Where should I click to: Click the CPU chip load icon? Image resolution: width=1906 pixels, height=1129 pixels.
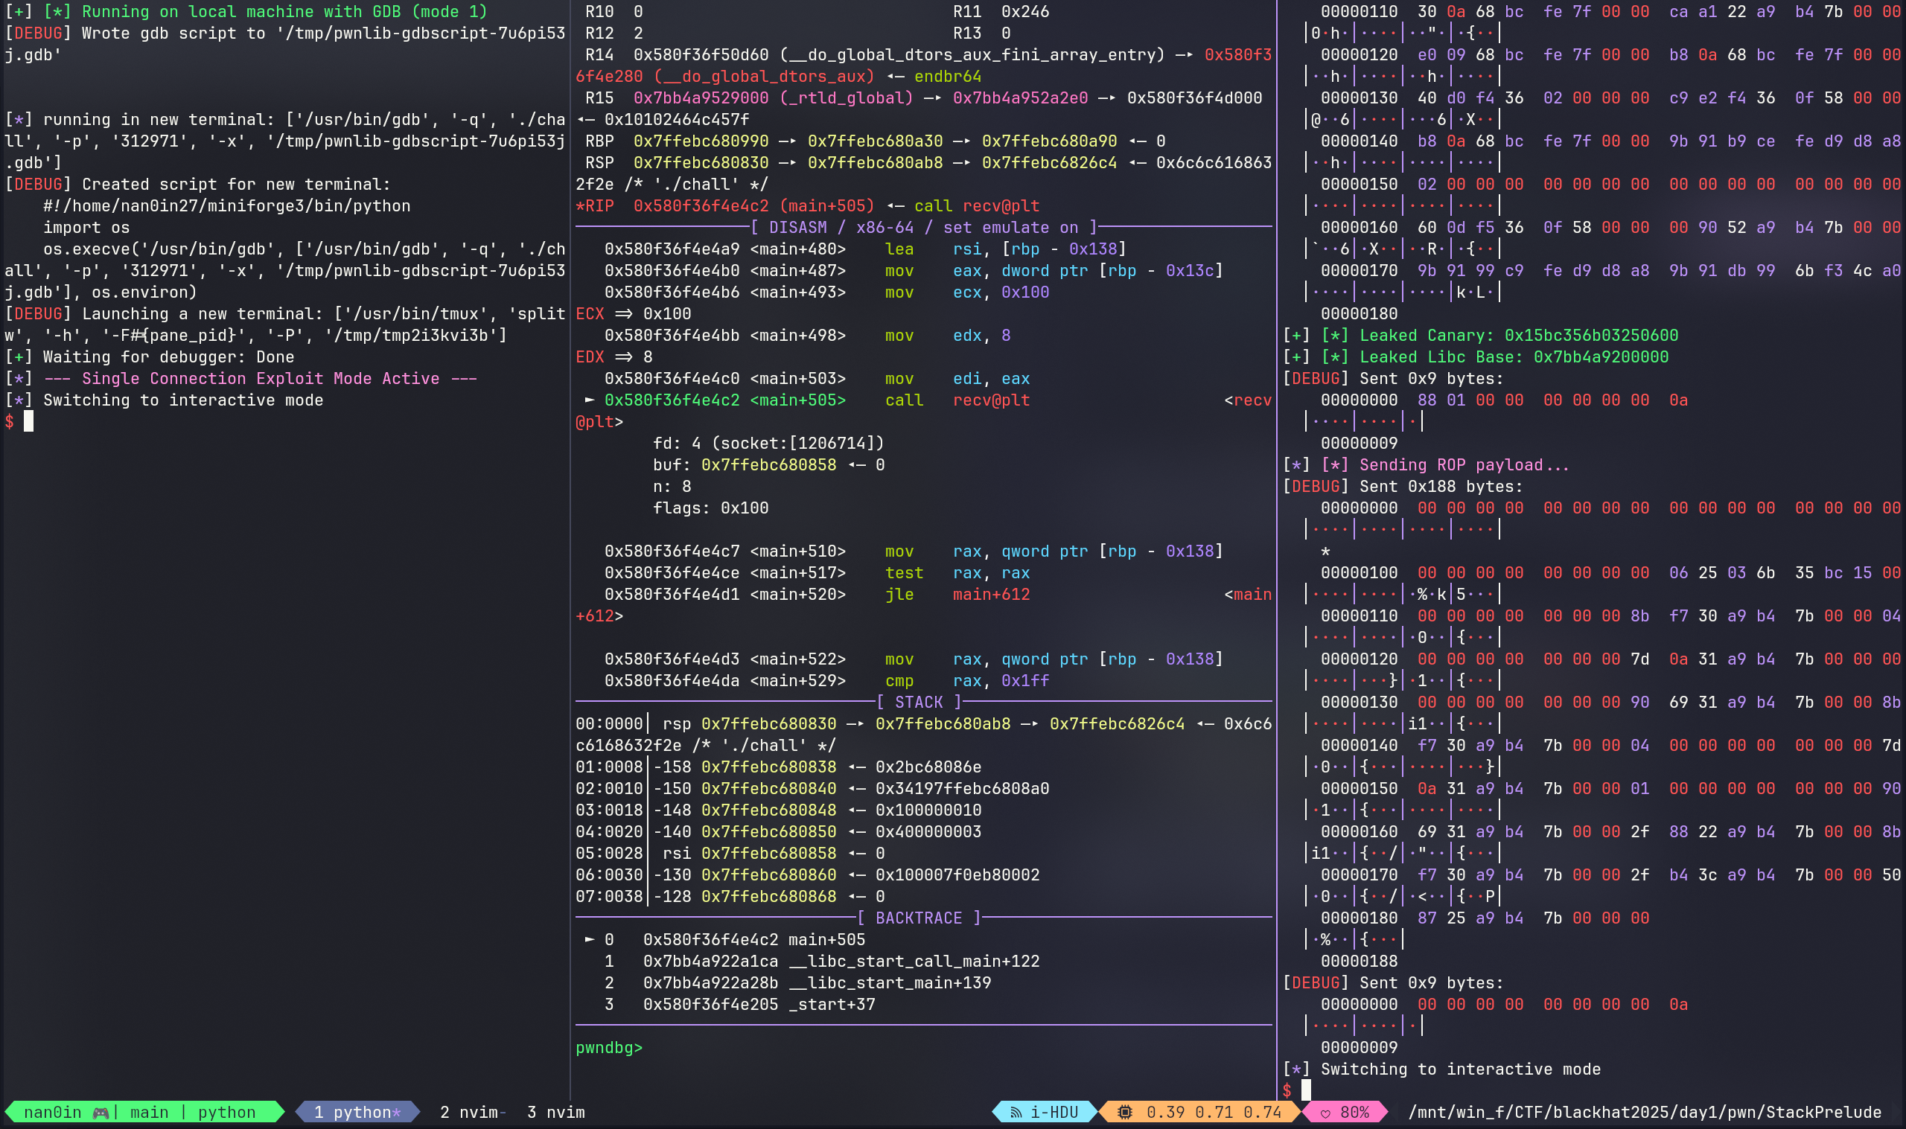click(1123, 1113)
